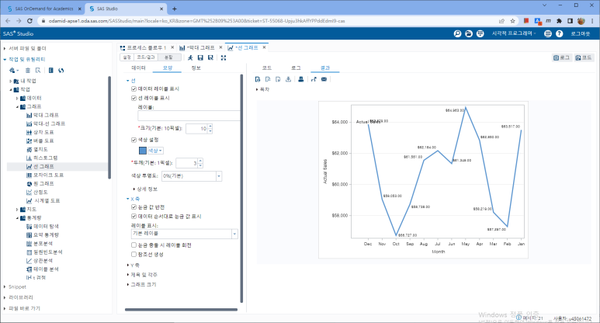600x323 pixels.
Task: Click the 코드/결과 view button
Action: coord(146,57)
